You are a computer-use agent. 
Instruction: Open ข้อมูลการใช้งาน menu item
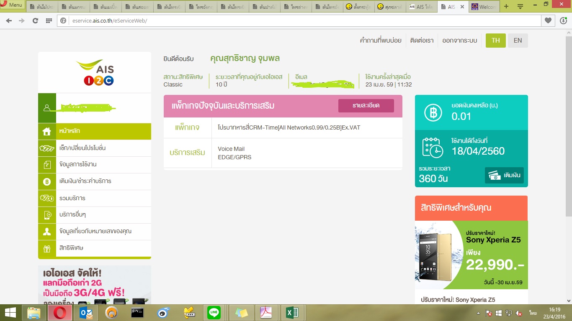pos(95,165)
